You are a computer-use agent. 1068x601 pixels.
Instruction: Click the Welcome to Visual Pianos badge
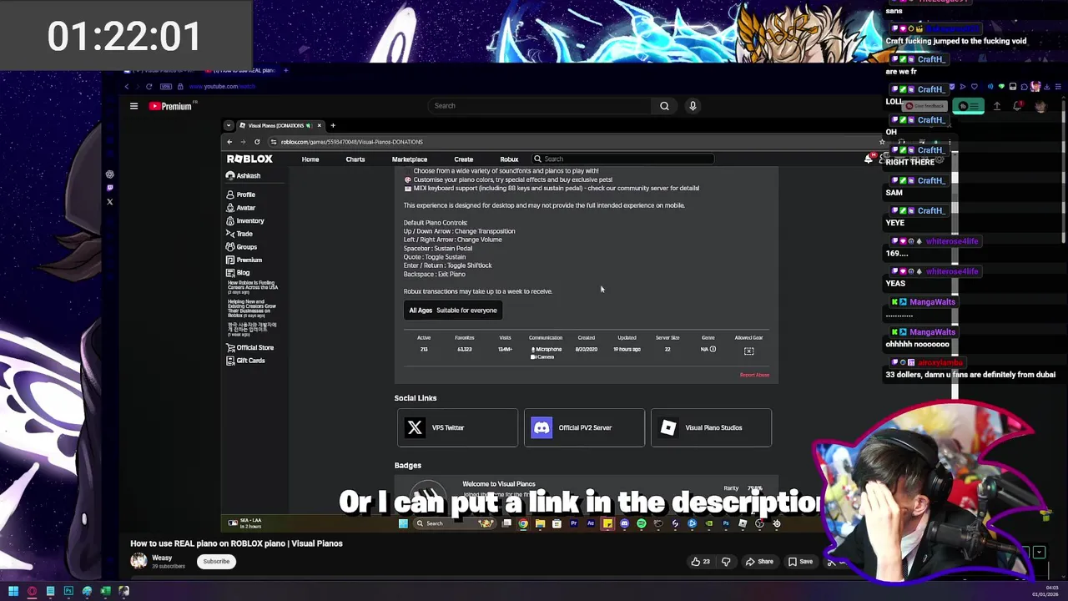click(499, 484)
